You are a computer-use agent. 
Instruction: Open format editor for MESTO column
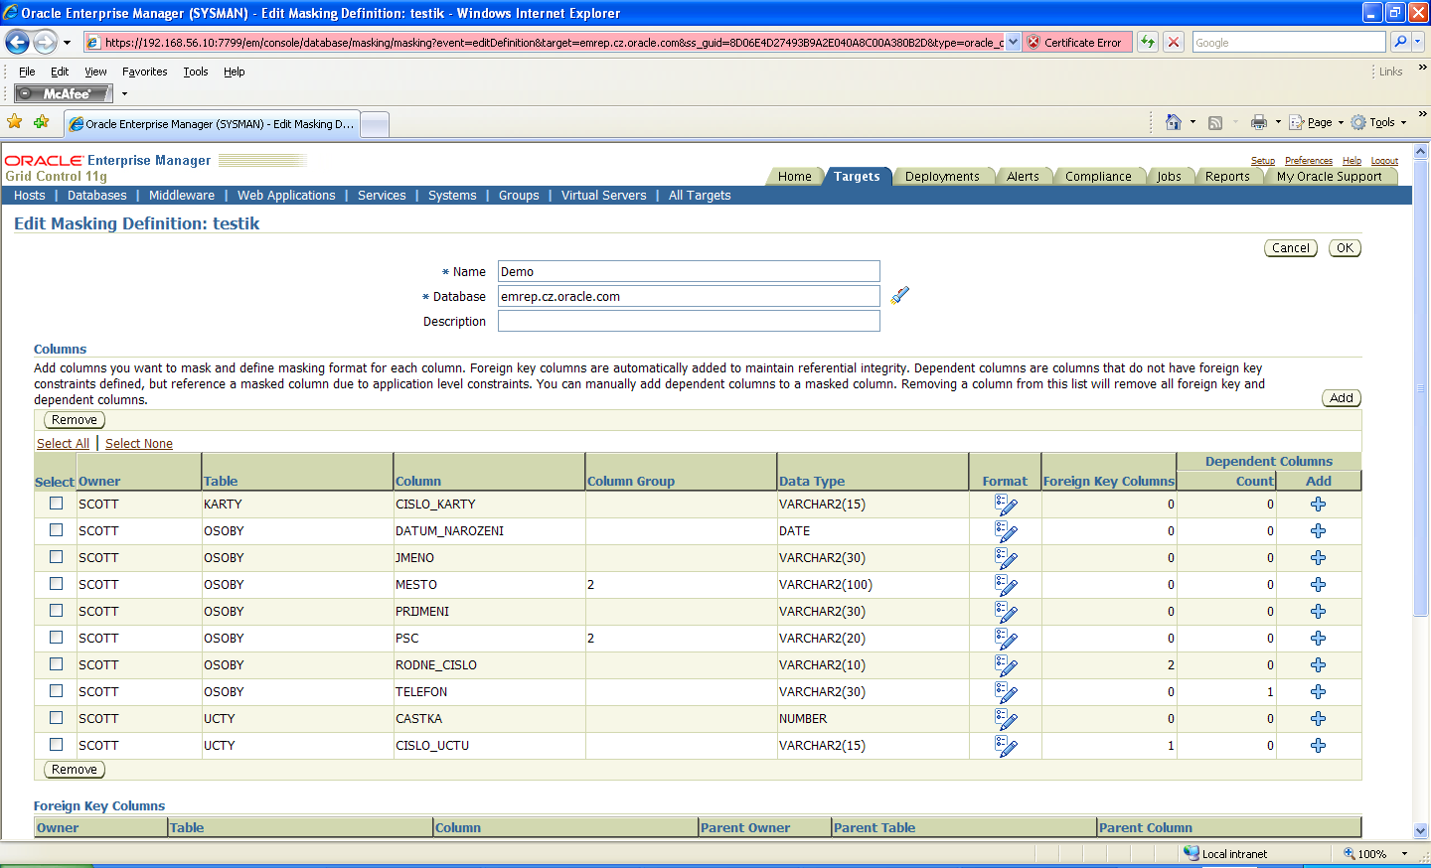point(1006,585)
